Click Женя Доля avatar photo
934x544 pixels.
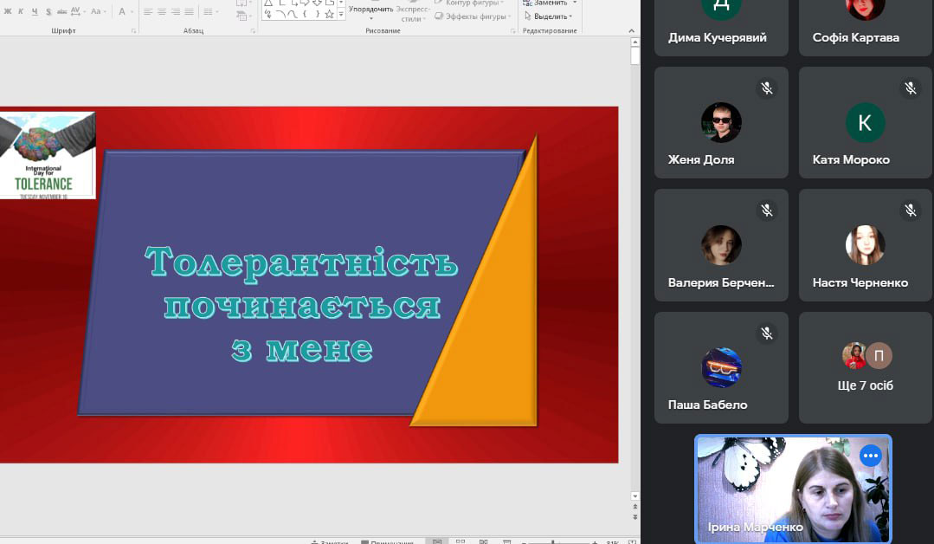tap(721, 123)
